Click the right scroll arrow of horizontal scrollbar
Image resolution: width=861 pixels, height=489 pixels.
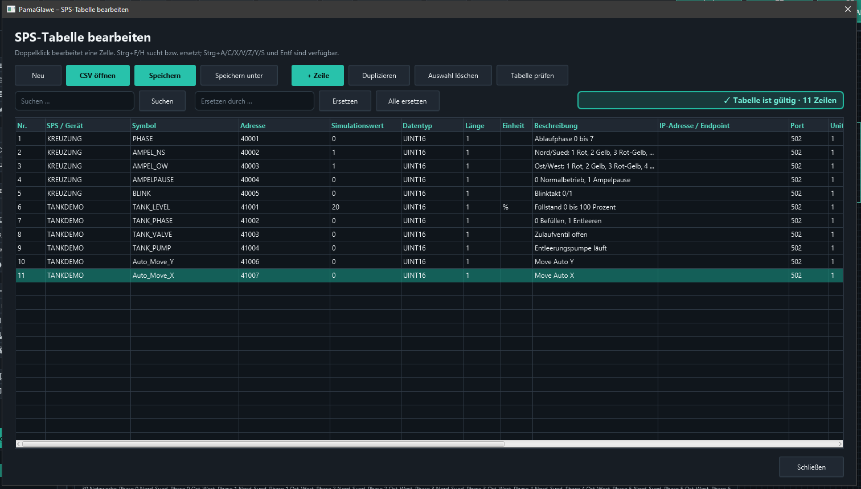[840, 444]
